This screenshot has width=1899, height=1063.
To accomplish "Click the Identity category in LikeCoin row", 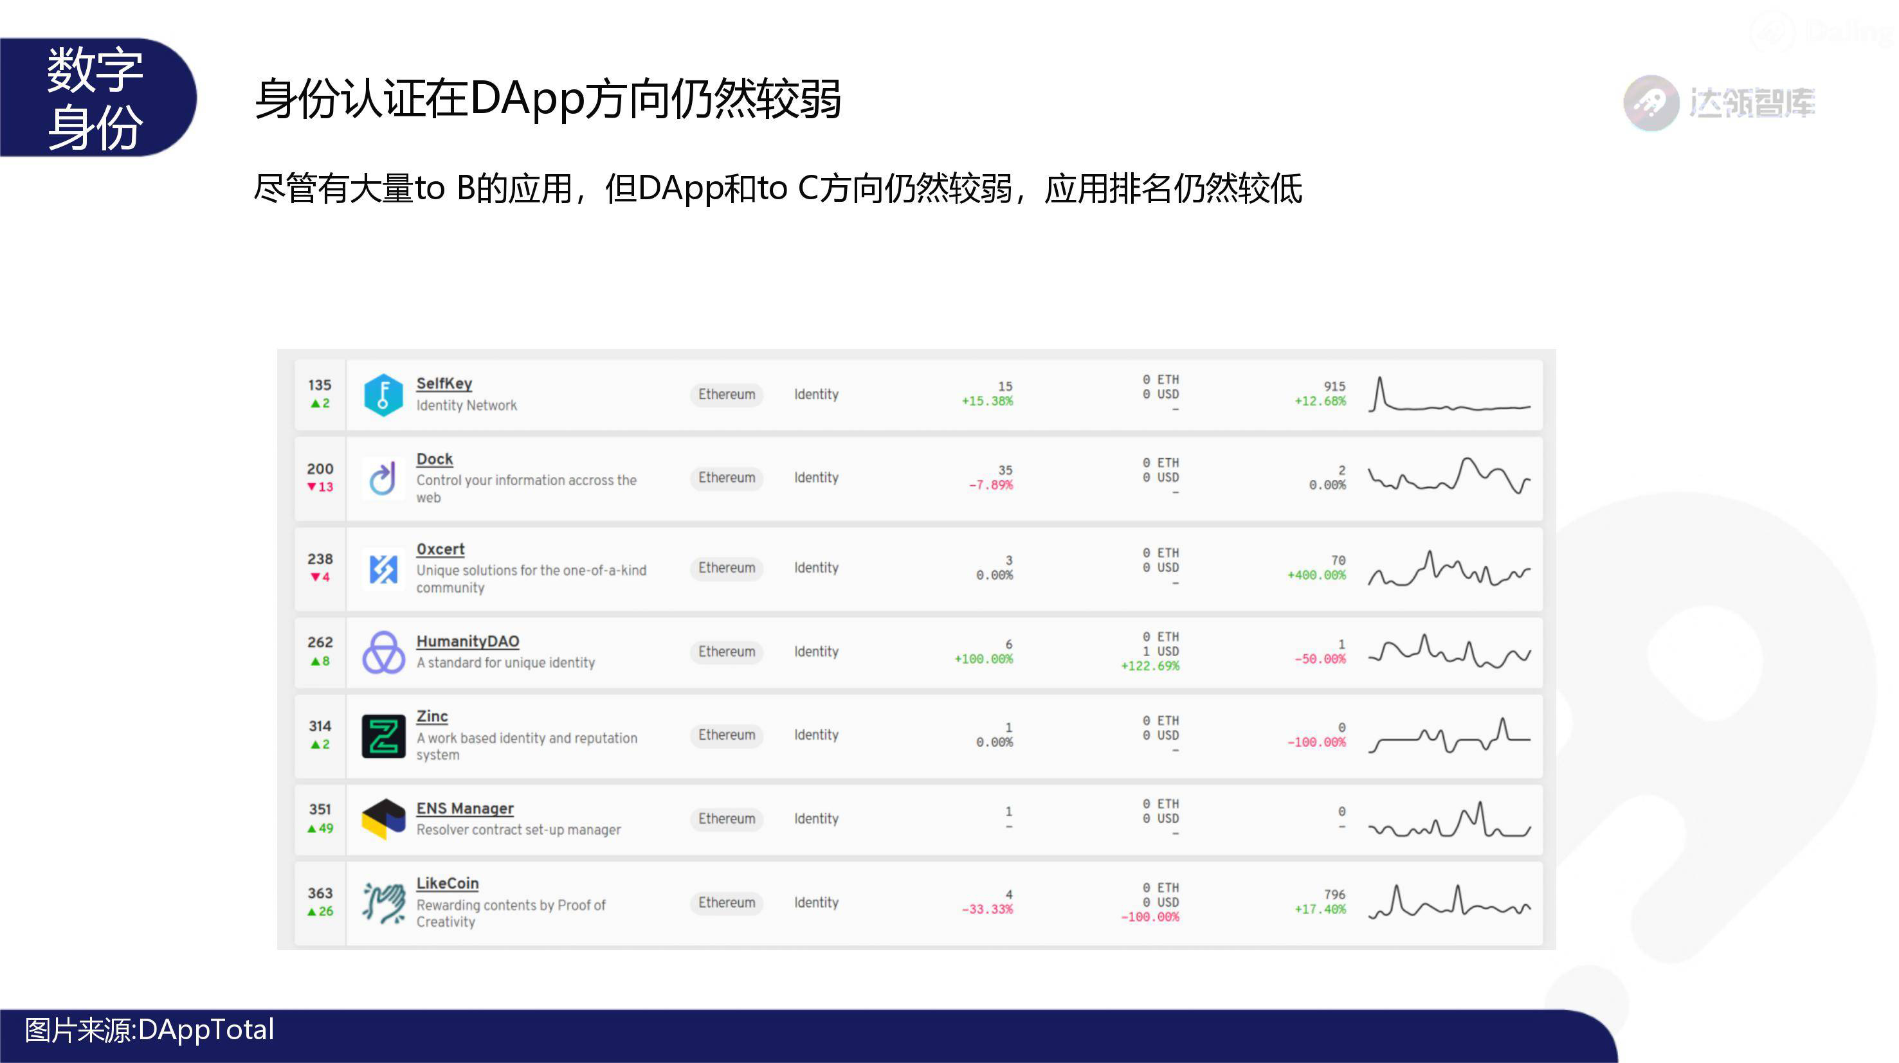I will coord(816,903).
